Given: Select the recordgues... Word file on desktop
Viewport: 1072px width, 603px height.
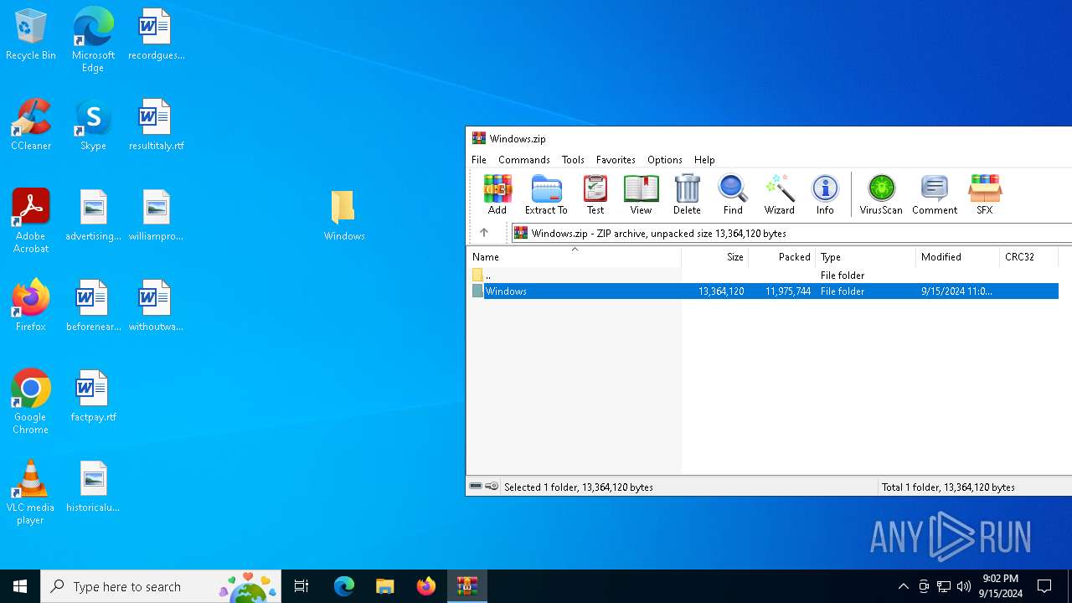Looking at the screenshot, I should point(156,34).
